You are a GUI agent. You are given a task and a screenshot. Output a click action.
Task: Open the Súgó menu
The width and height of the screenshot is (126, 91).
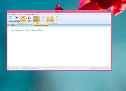click(37, 14)
